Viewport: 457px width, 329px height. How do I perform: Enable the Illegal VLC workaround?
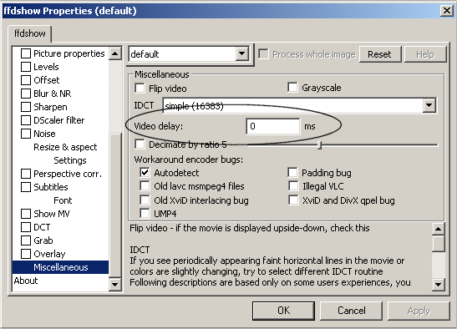[293, 186]
